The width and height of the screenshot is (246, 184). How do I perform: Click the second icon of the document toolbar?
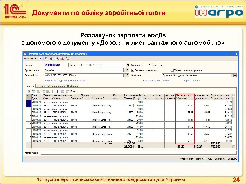[x=46, y=59]
